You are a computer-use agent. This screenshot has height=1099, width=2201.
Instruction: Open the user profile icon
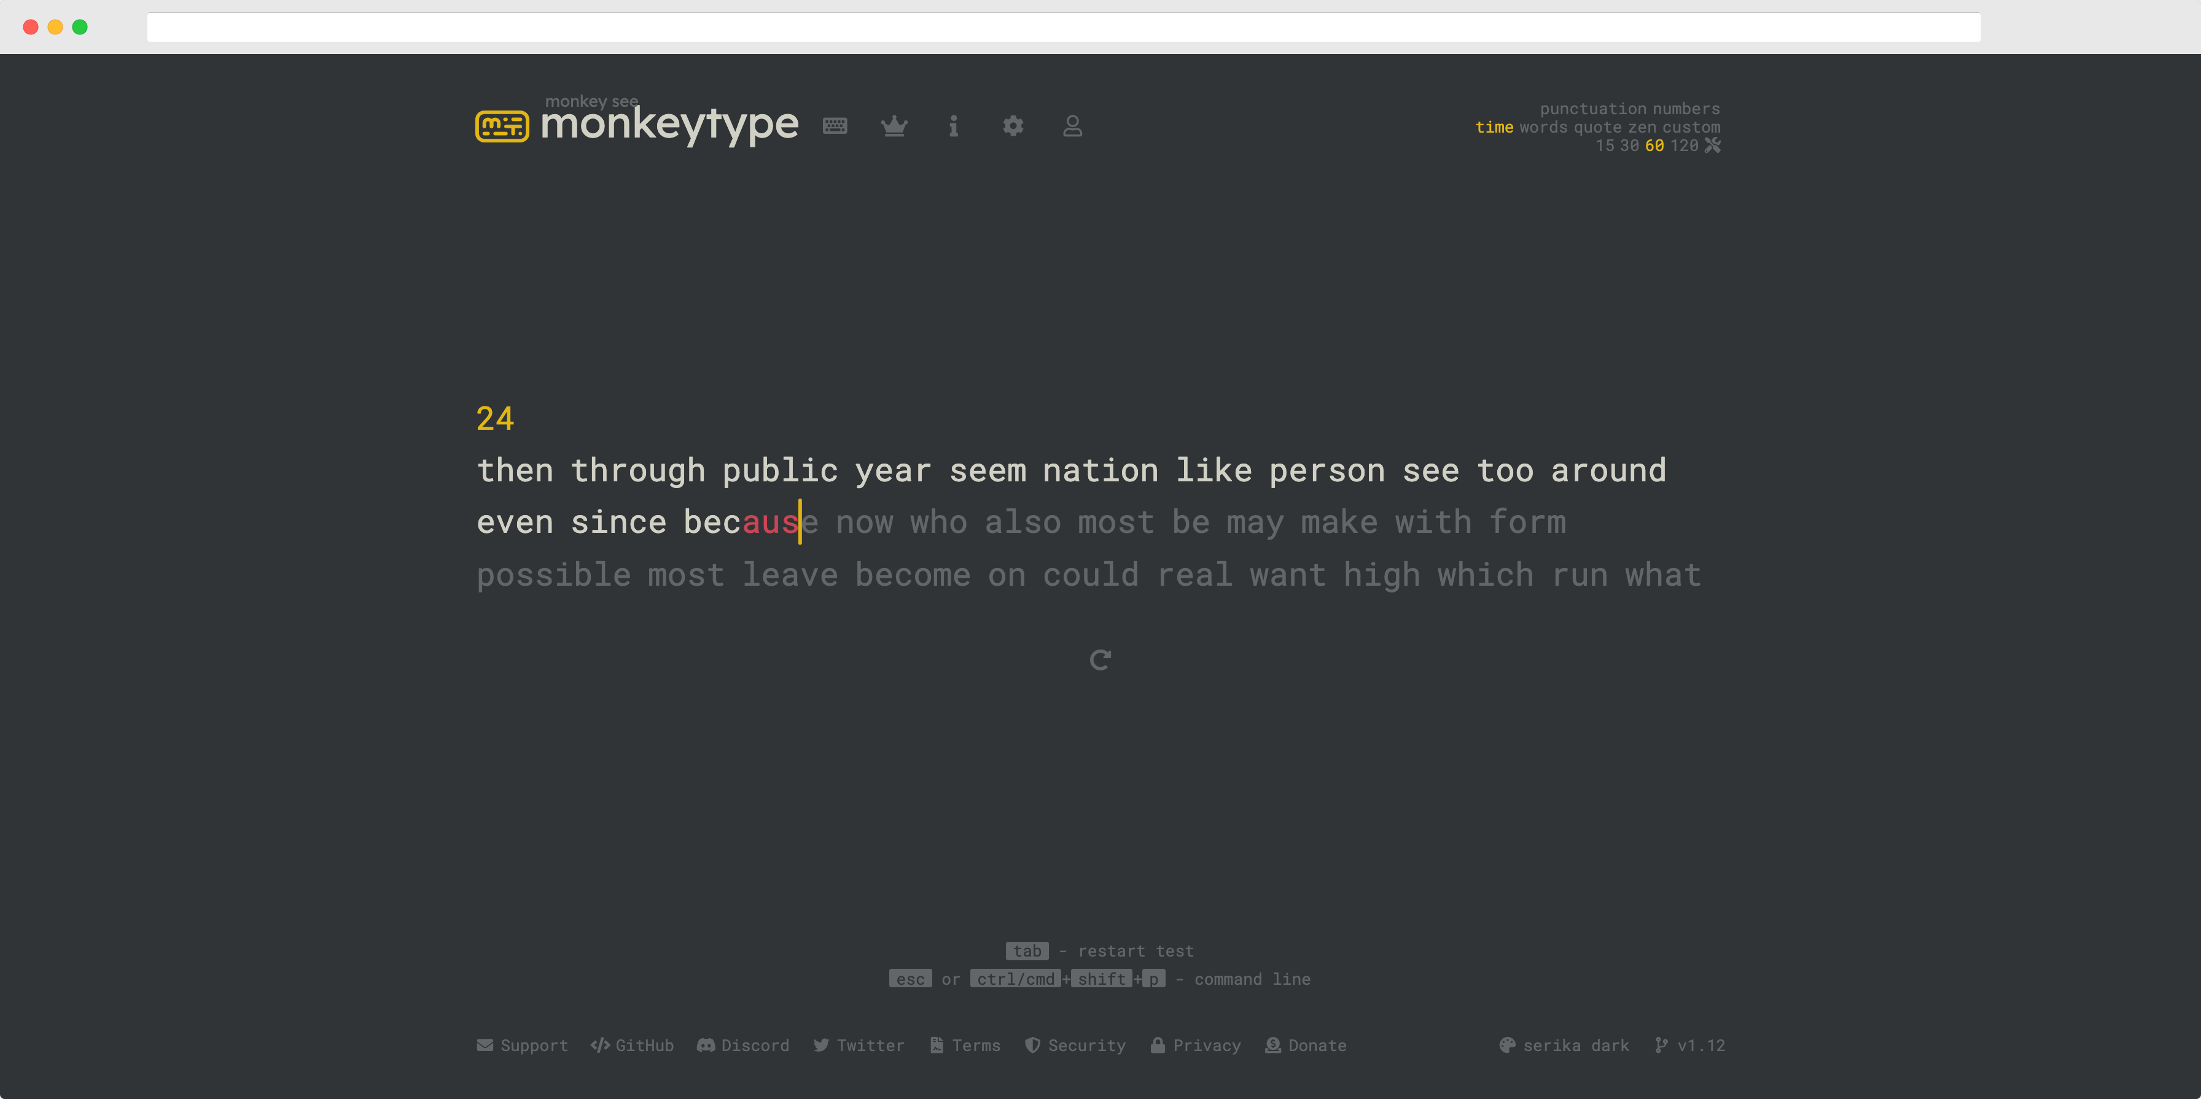(x=1072, y=125)
